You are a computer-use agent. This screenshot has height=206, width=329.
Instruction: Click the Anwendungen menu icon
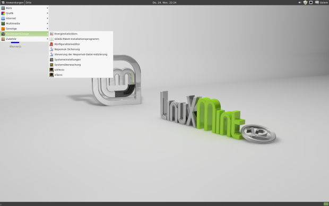(3, 3)
